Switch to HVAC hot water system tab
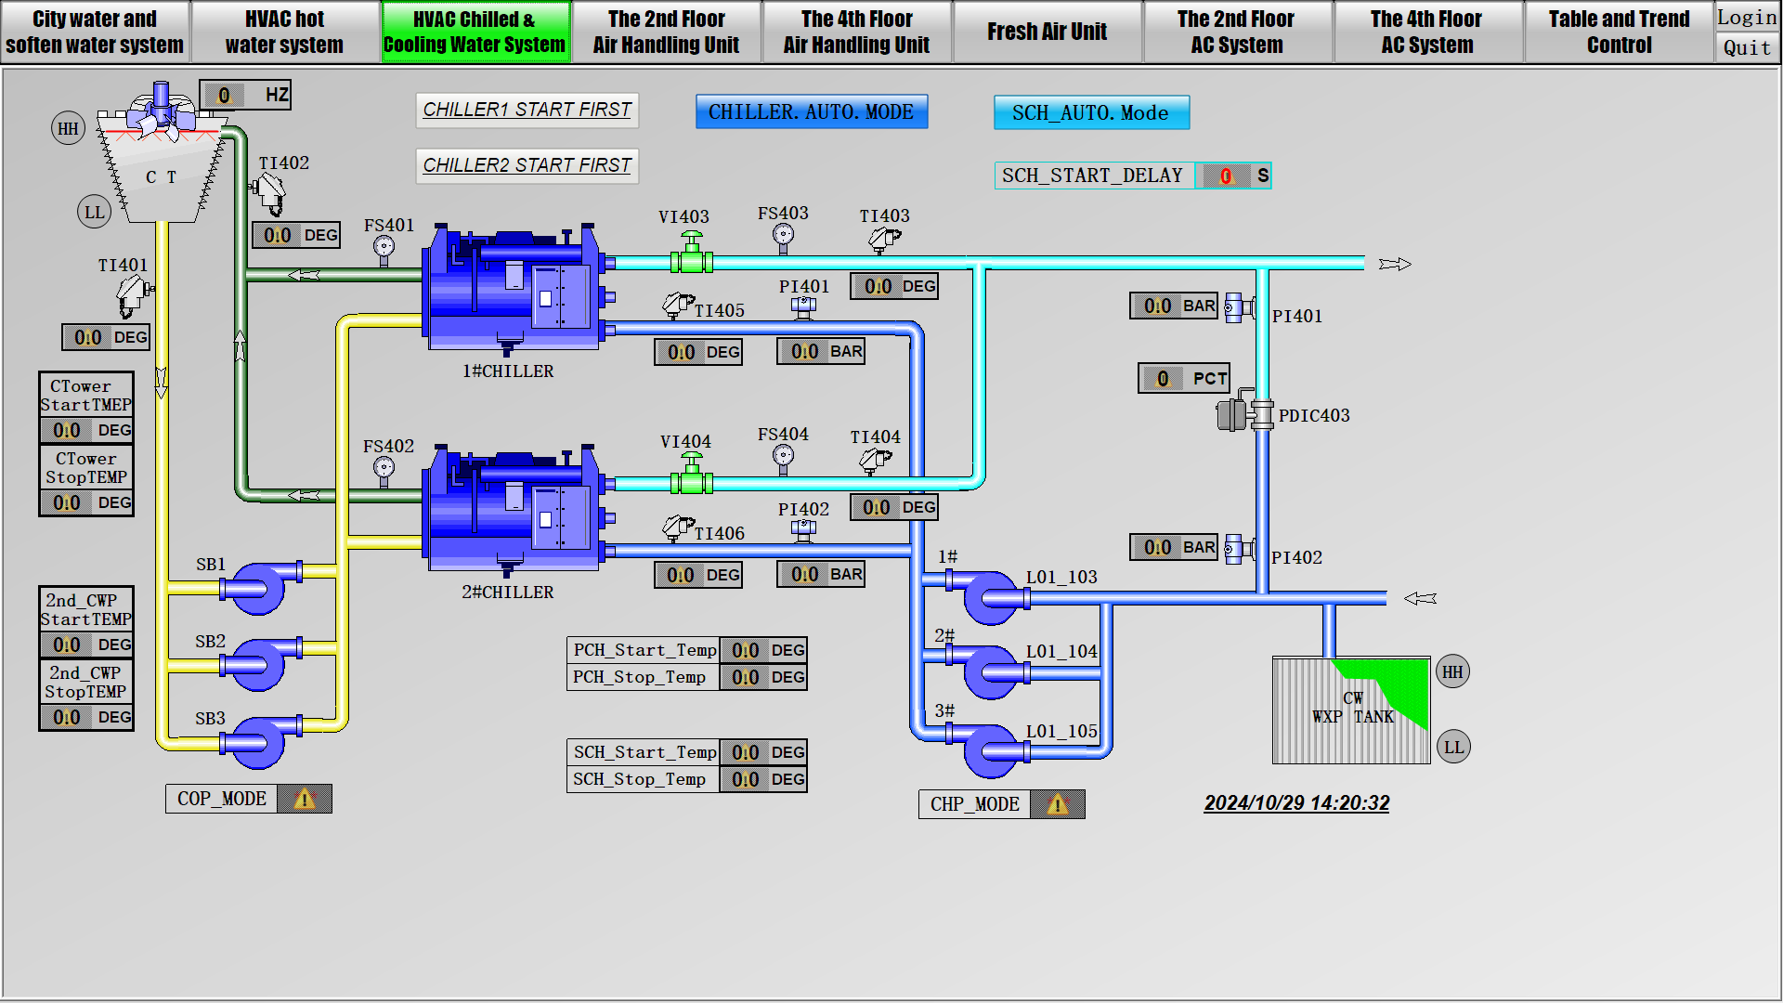The image size is (1783, 1003). point(284,32)
